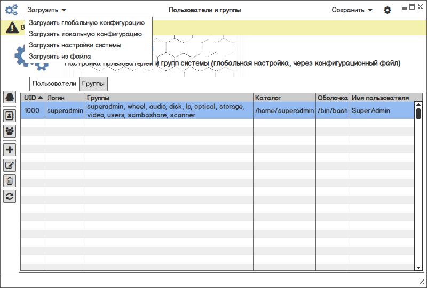
Task: Collapse the Загрузить dropdown menu
Action: coord(47,10)
